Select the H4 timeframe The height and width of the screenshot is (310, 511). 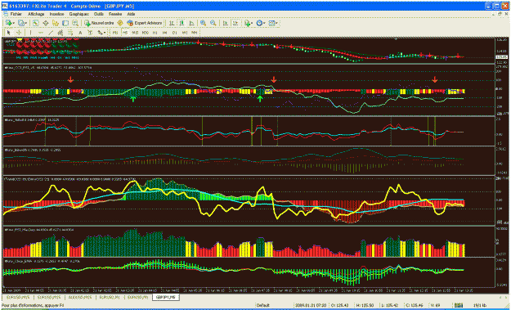[x=164, y=33]
